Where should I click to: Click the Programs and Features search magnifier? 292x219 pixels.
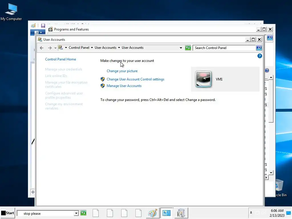click(270, 38)
